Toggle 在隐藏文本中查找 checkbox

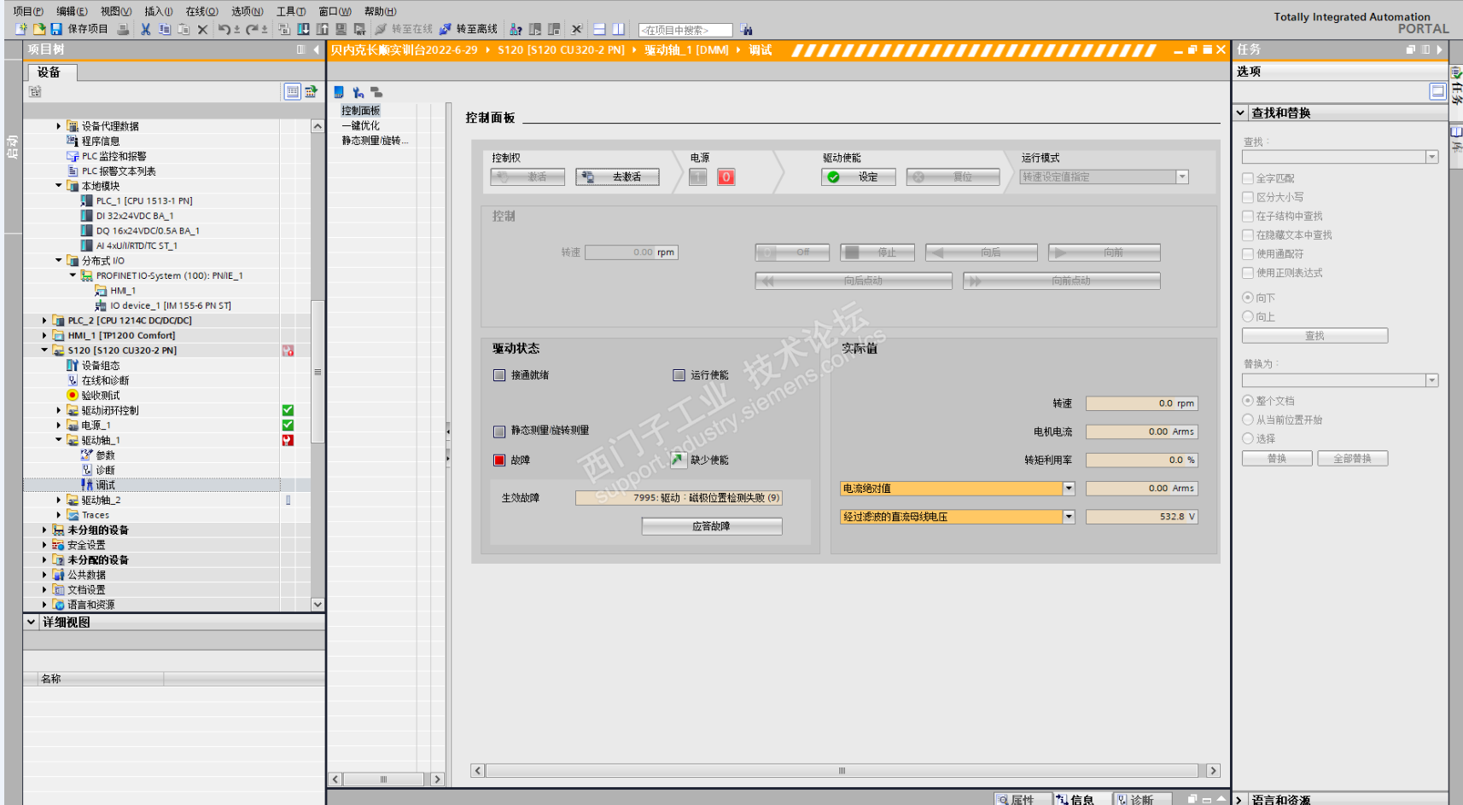(x=1248, y=235)
